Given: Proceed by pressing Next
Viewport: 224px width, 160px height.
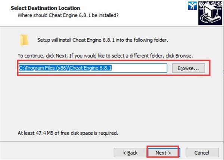Looking at the screenshot, I should [163, 153].
